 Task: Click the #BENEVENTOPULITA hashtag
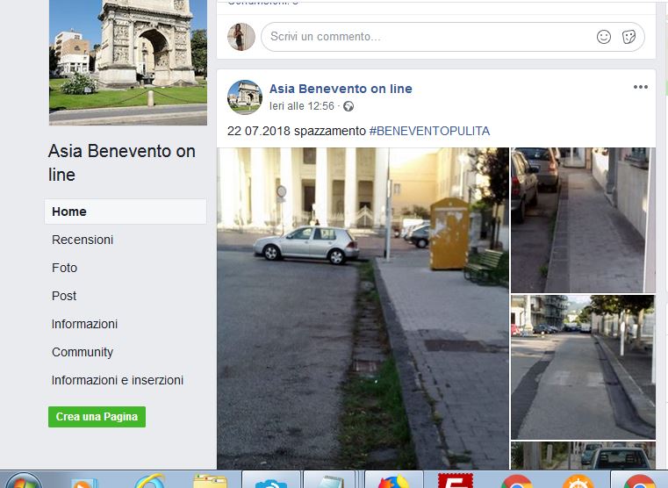(429, 131)
